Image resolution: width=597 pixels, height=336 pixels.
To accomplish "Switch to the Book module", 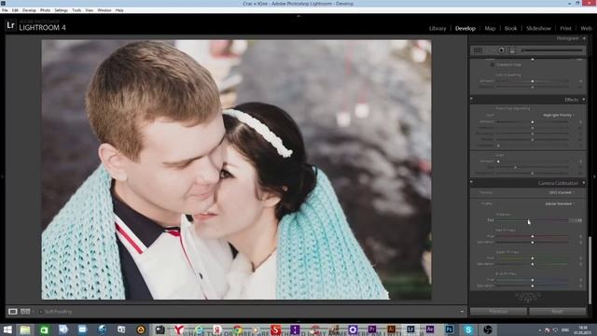I will click(510, 28).
